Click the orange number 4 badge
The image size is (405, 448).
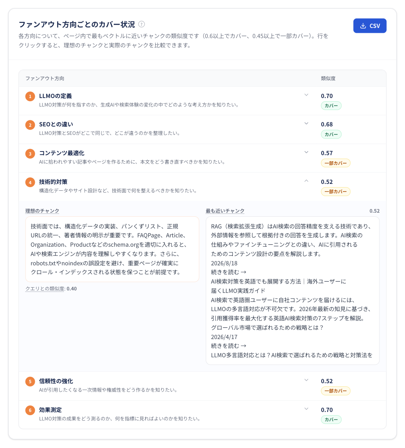[x=30, y=182]
